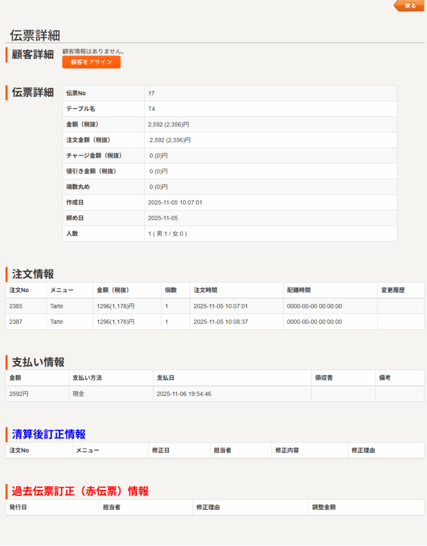This screenshot has height=546, width=427.
Task: Click the 過去伝票訂正（赤伝票）情報 heading
Action: click(80, 491)
